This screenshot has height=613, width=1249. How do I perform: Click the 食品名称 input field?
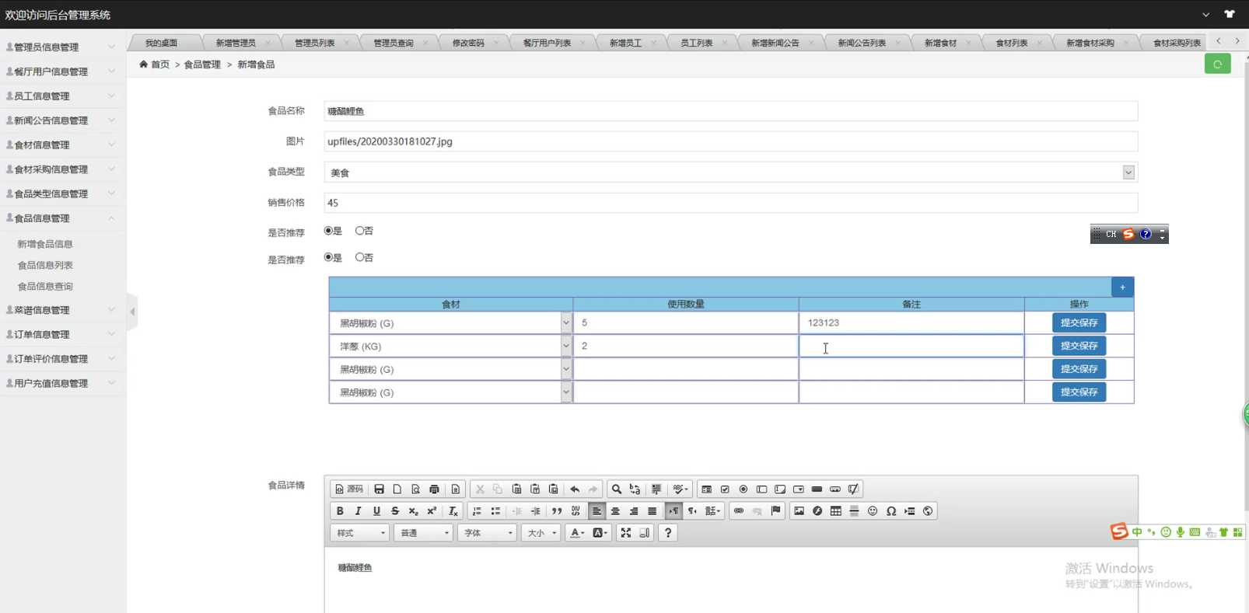[730, 111]
